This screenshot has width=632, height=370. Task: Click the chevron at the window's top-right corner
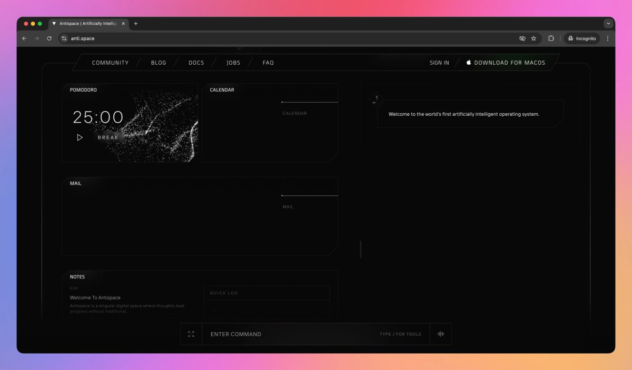608,23
